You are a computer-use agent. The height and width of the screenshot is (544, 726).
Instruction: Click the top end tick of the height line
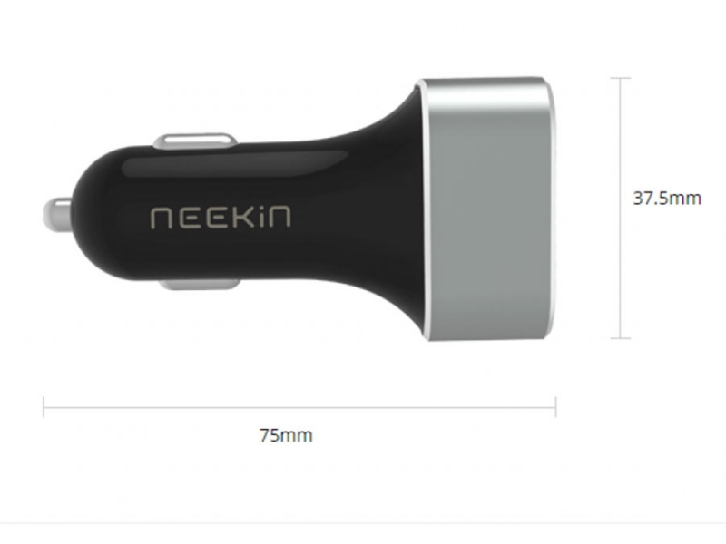click(x=621, y=78)
